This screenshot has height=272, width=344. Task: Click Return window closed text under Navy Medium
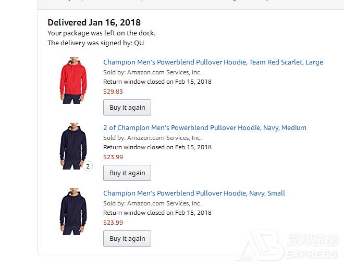[157, 147]
